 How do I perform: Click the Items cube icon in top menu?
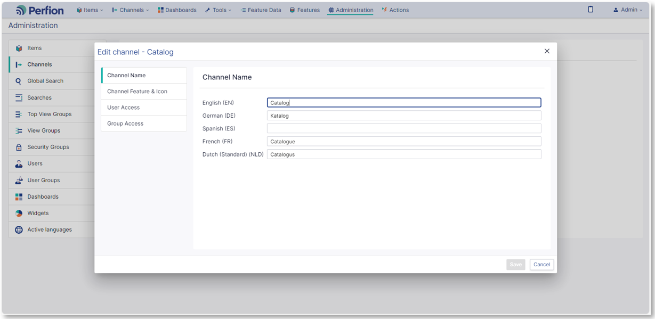[79, 10]
